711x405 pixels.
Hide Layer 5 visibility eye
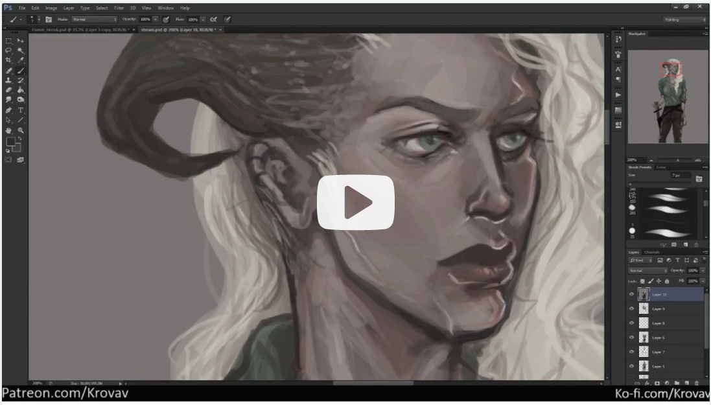click(632, 366)
